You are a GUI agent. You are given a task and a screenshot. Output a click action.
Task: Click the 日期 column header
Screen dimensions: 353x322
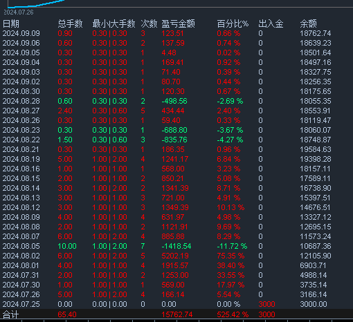10,23
